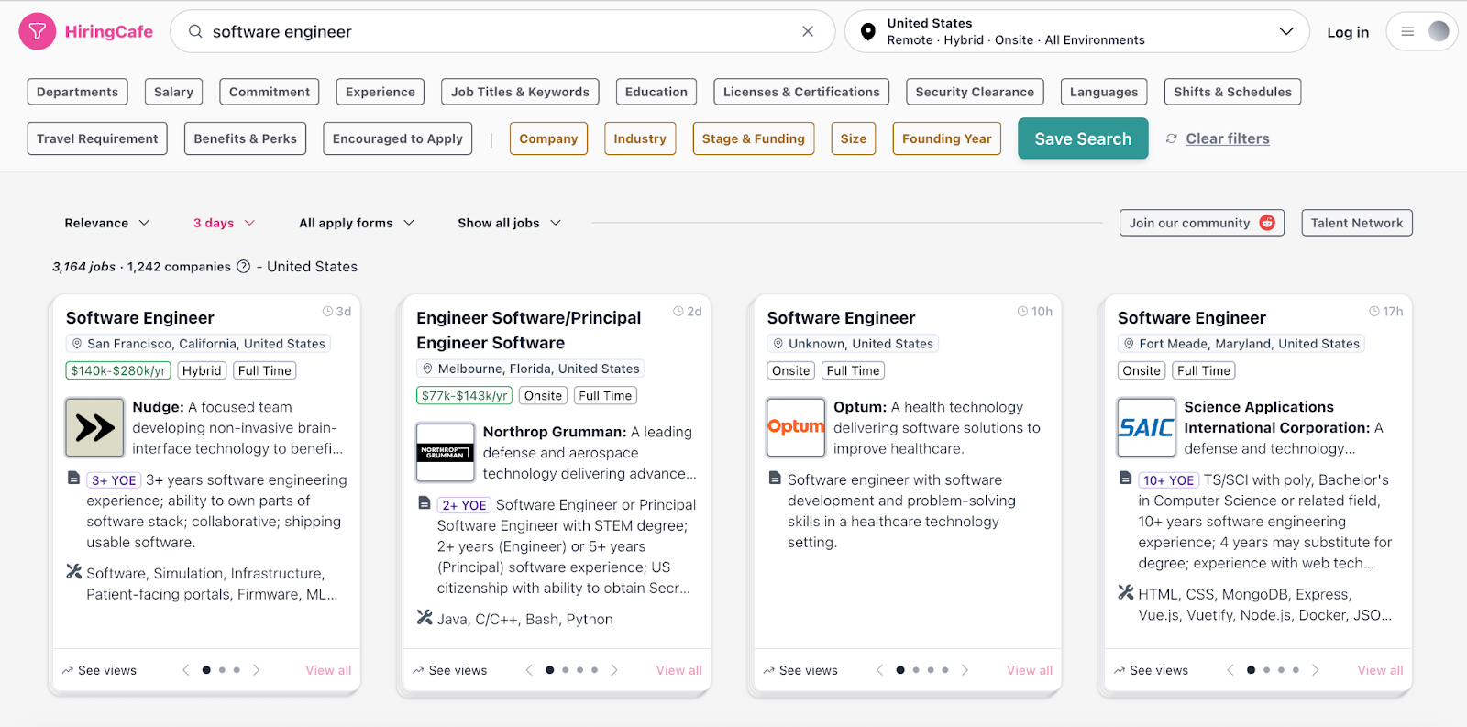Click the refresh icon beside Clear filters

pos(1171,138)
